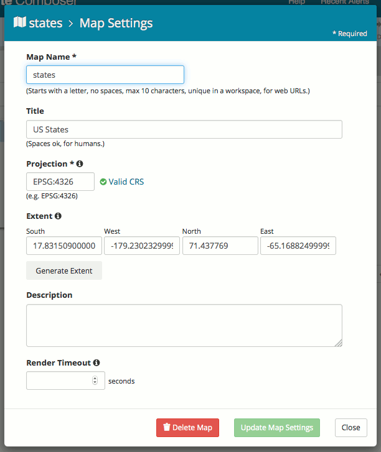Click the map icon in dialog header
Screen dimensions: 381x452
coord(19,24)
